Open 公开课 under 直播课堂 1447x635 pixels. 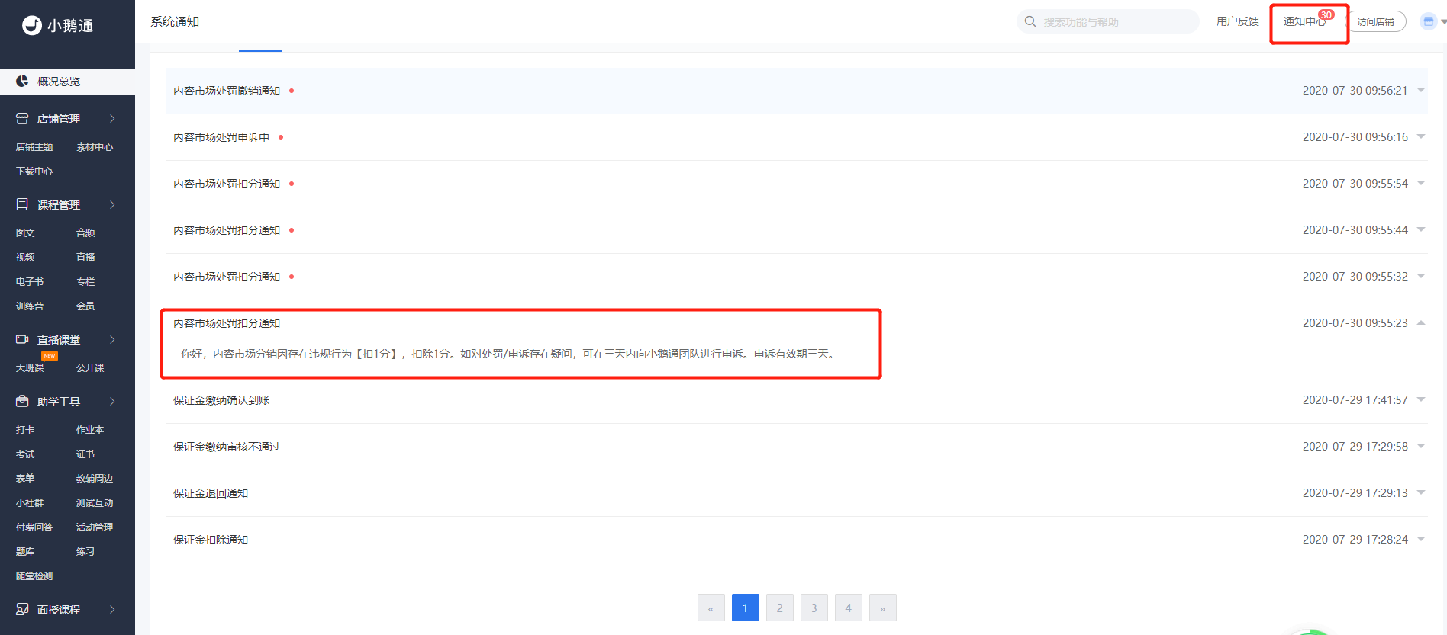tap(90, 368)
